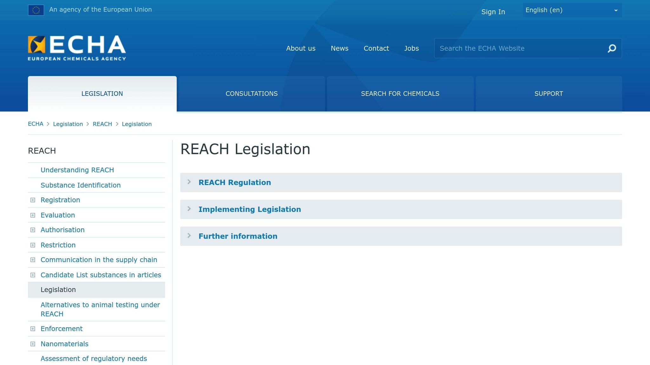Open the About us menu item
Image resolution: width=650 pixels, height=365 pixels.
pyautogui.click(x=301, y=48)
